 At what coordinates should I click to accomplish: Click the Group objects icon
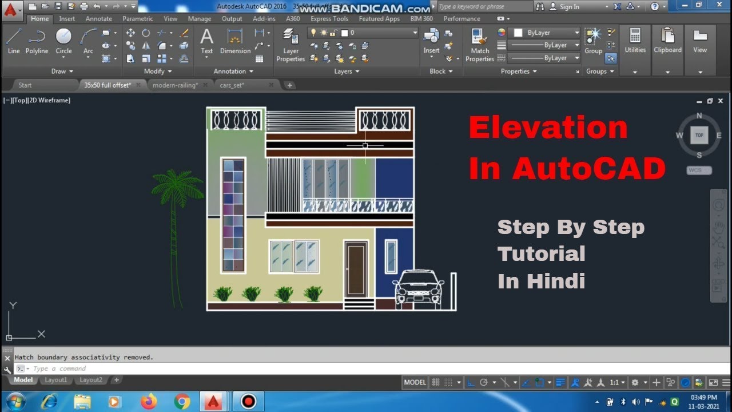593,40
